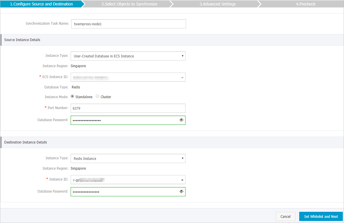
Task: Click the Source Instance Details section header
Action: [x=22, y=40]
